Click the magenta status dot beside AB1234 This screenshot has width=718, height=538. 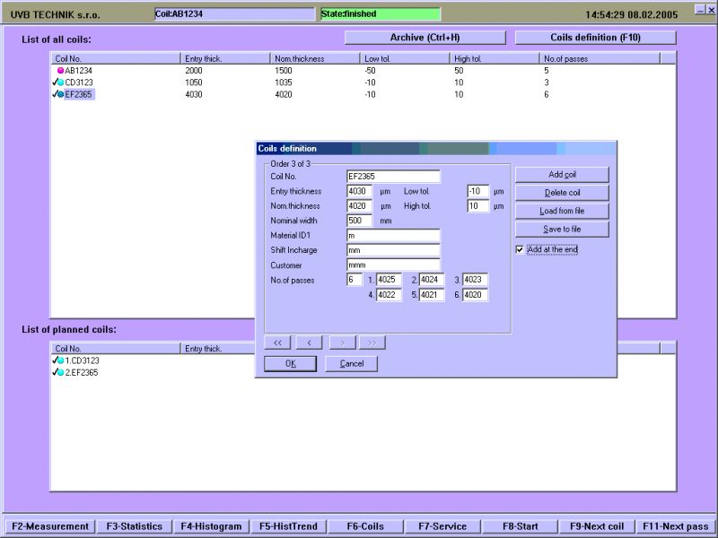(61, 70)
